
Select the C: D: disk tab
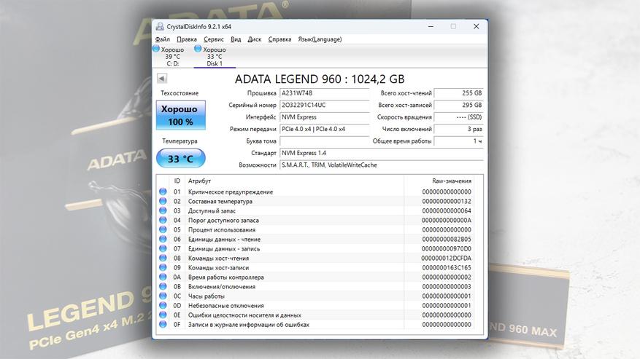(172, 56)
